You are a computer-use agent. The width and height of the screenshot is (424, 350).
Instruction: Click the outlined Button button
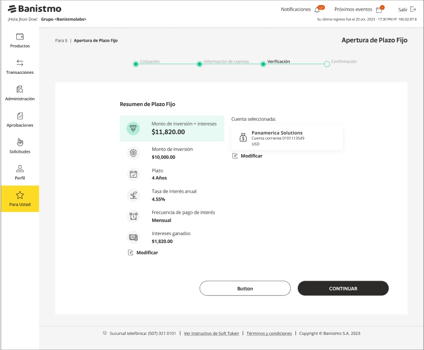(245, 288)
